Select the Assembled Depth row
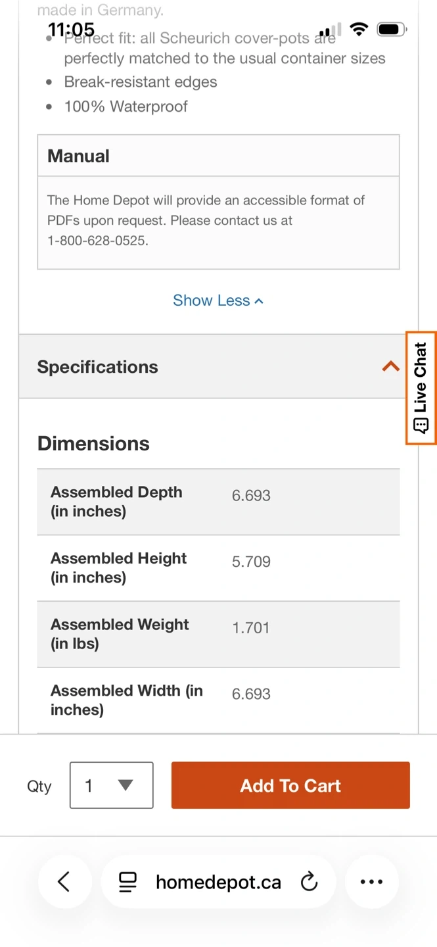437x947 pixels. (218, 502)
